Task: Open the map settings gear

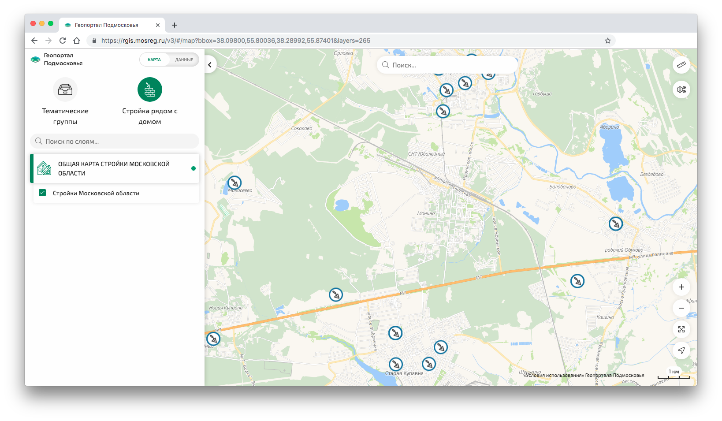Action: point(681,89)
